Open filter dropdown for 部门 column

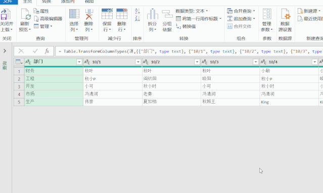79,62
